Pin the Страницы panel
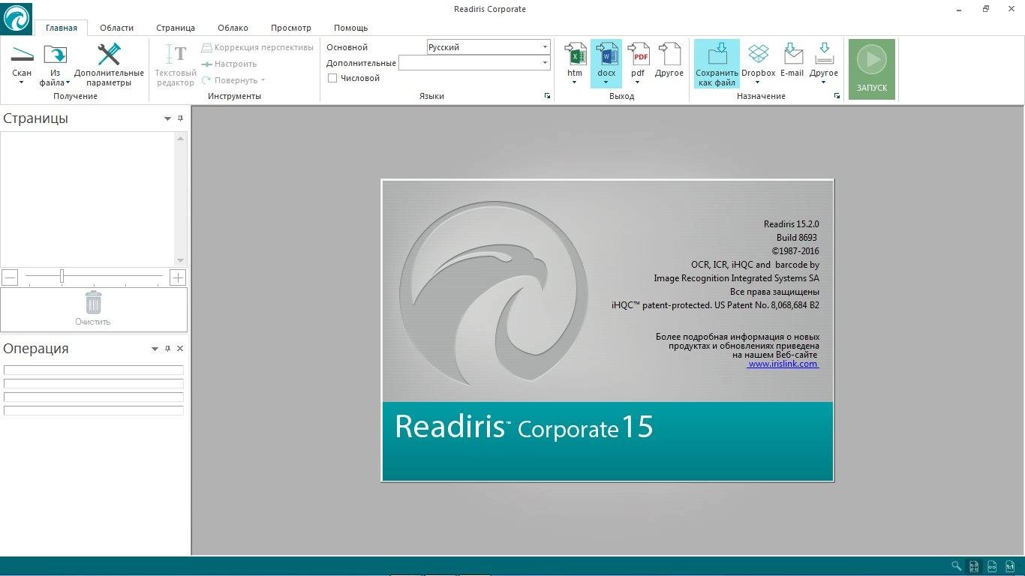Viewport: 1025px width, 576px height. 180,118
